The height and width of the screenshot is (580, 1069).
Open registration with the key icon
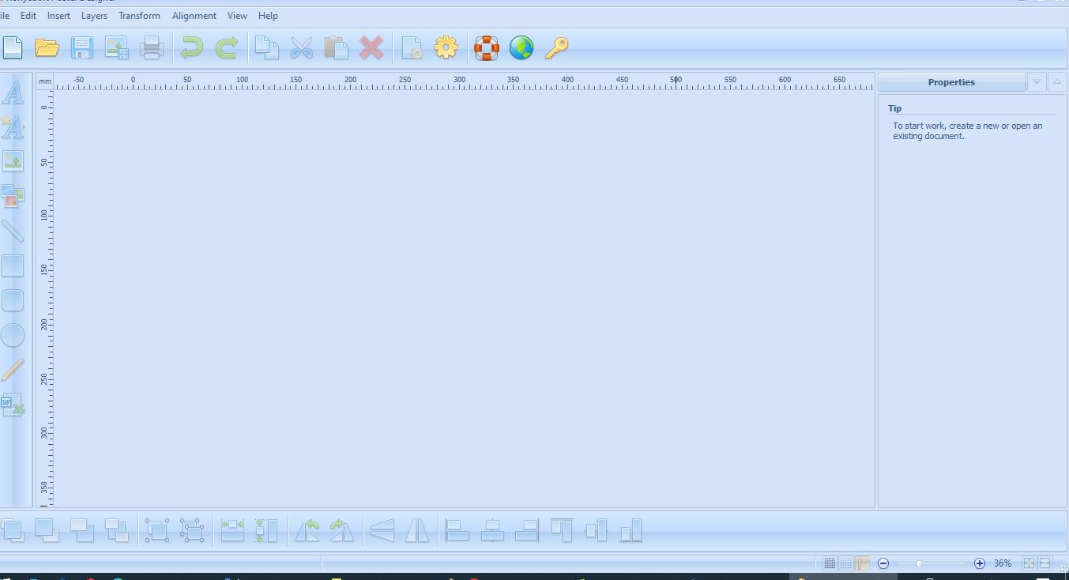(x=556, y=47)
